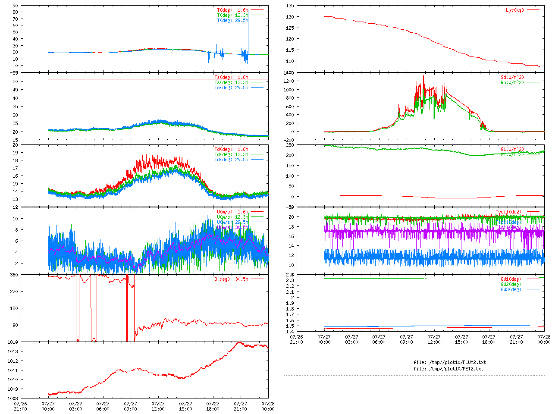The image size is (552, 414).
Task: Click the 1200 value on radiation axis
Action: 289,81
